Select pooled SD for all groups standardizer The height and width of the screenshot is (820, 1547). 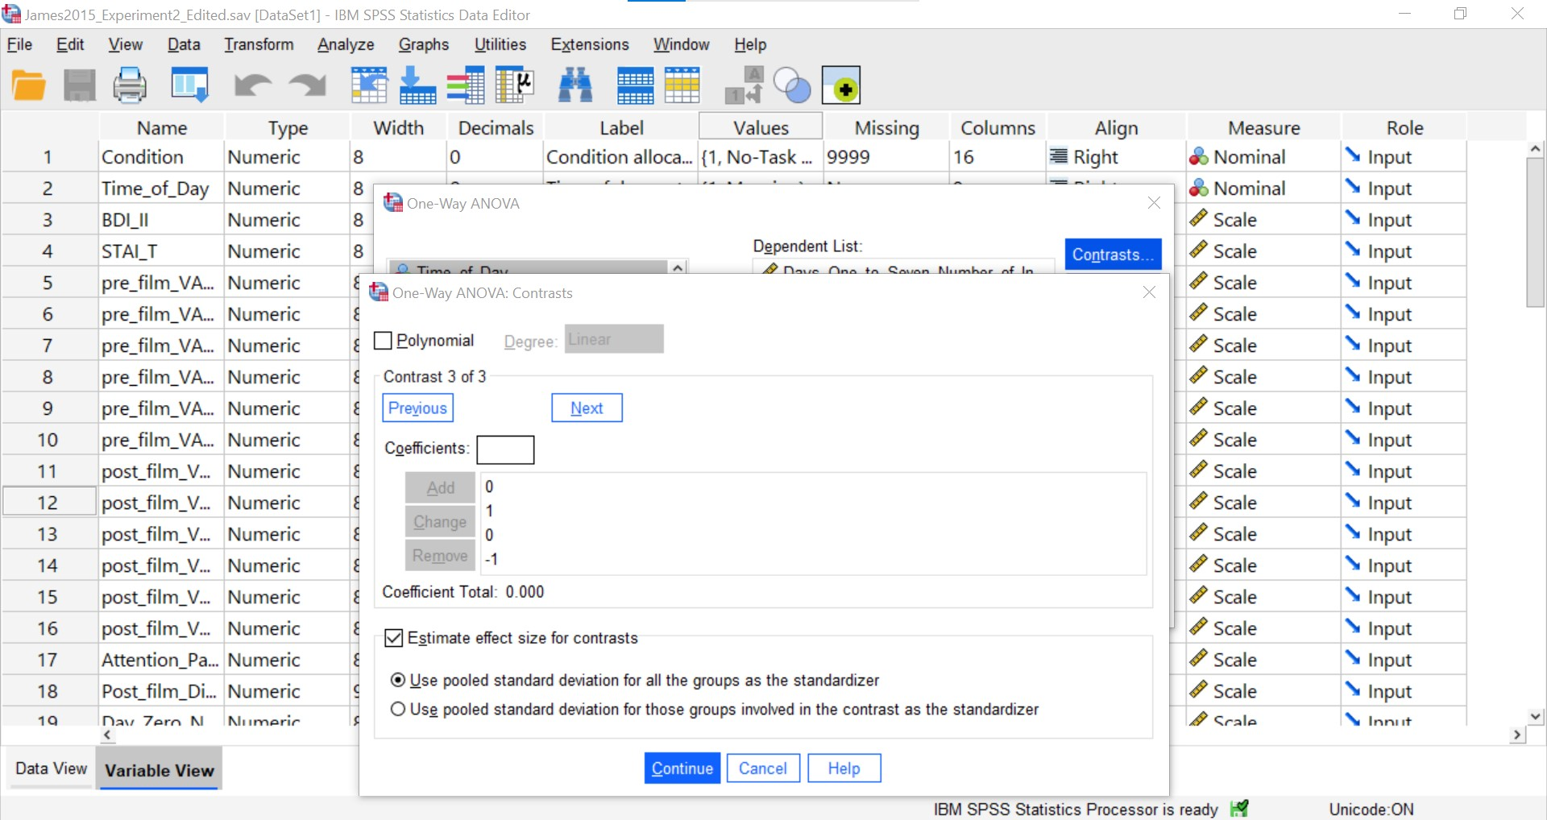pos(398,681)
